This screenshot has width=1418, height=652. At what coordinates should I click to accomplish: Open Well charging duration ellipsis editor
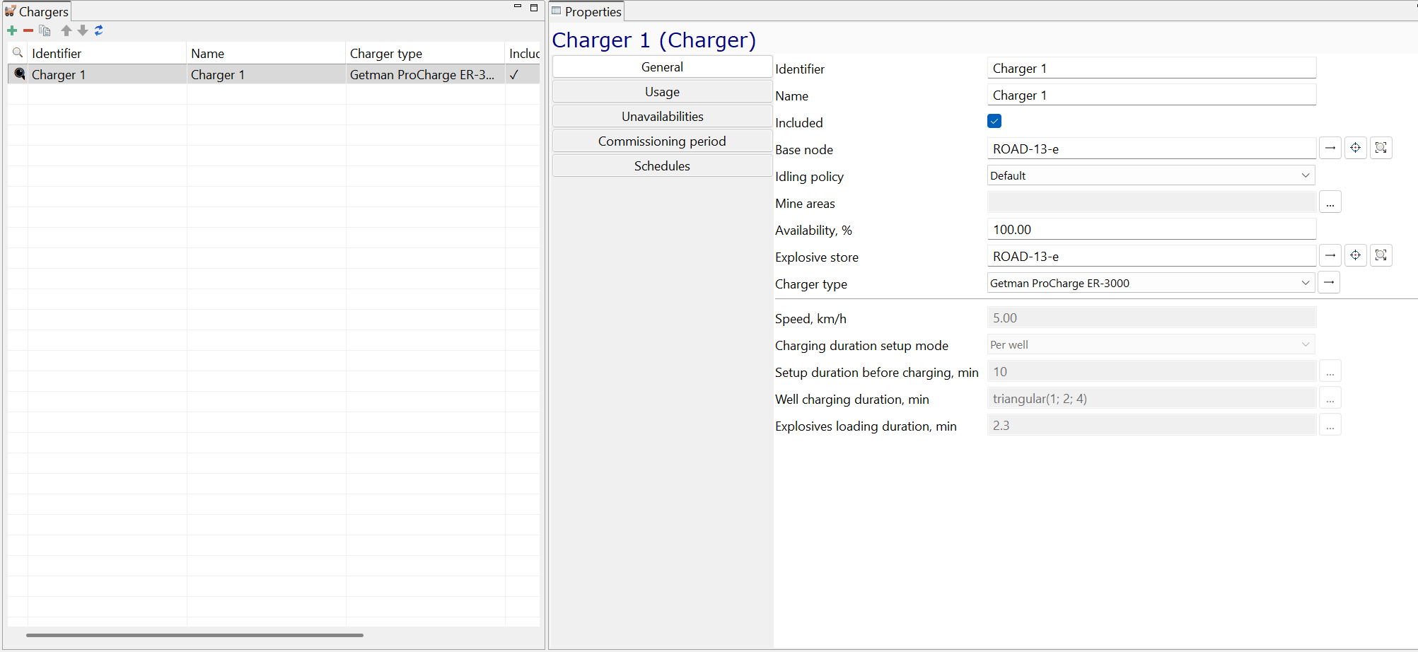click(1330, 398)
